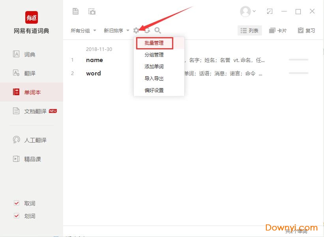Toggle the 取词 checkbox

pyautogui.click(x=17, y=203)
